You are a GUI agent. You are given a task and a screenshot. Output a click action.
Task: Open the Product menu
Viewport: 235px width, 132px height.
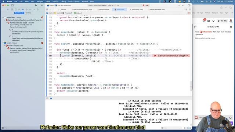pos(55,1)
